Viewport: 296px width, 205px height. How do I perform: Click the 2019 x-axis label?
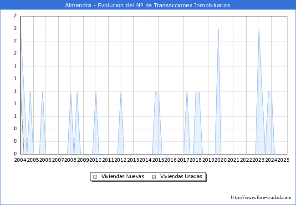click(x=209, y=160)
